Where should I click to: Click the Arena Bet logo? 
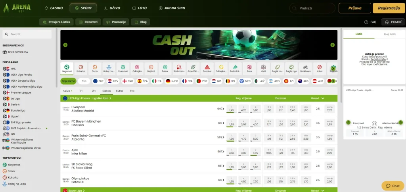pos(17,8)
